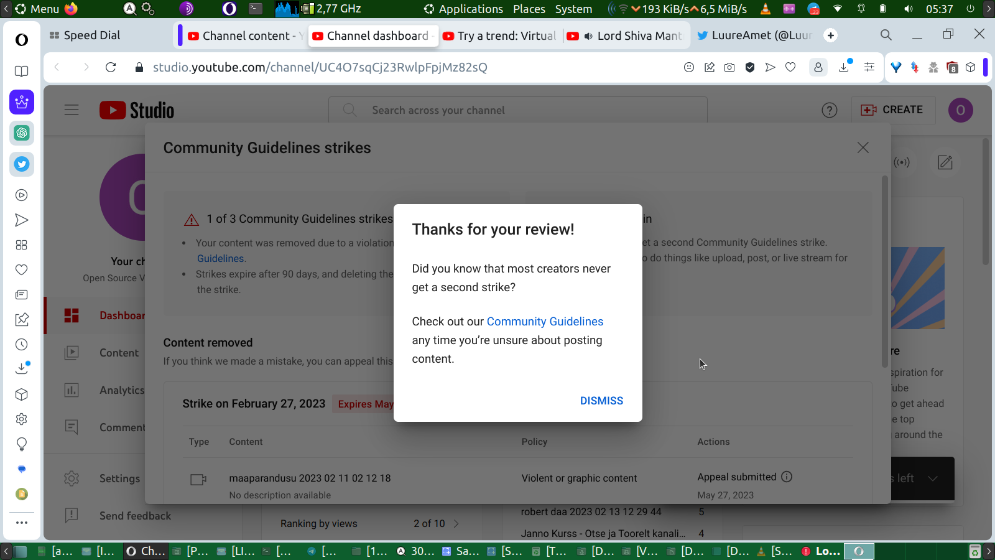
Task: Switch to the Try a trend tab
Action: click(x=501, y=35)
